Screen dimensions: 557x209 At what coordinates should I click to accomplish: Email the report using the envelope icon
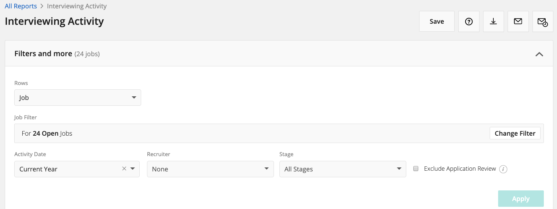click(x=518, y=22)
